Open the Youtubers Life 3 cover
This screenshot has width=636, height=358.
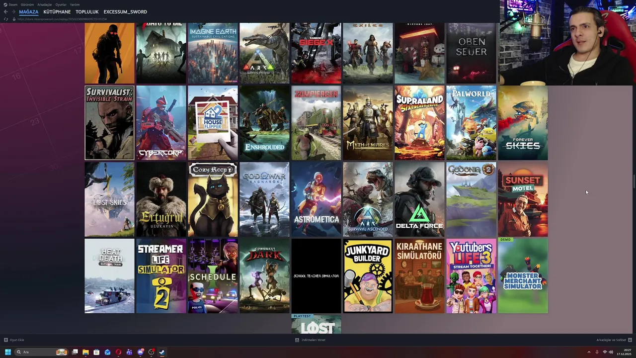click(x=471, y=276)
